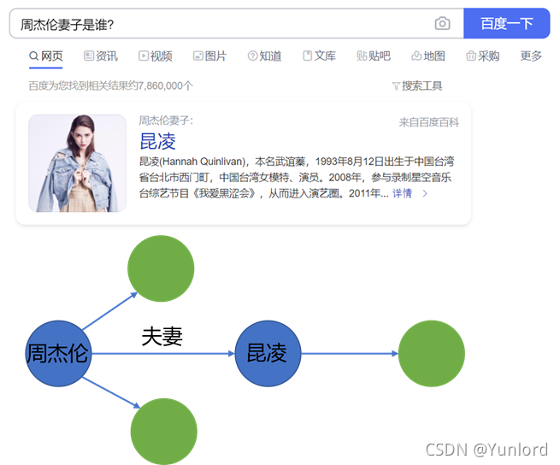Switch to the 贴吧 tab
Screen dimensions: 560x465
(374, 56)
